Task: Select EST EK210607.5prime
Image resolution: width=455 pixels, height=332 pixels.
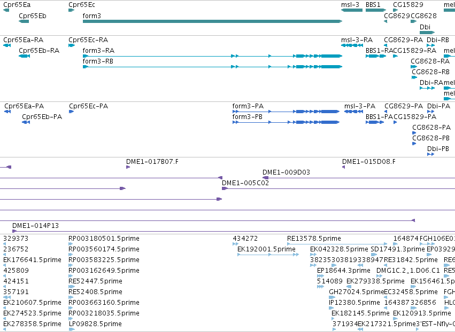Action: 32,303
